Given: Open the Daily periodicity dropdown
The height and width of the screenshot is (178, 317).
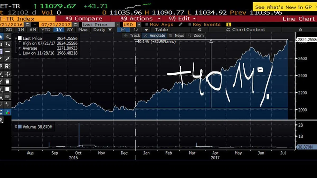Looking at the screenshot, I should point(102,30).
